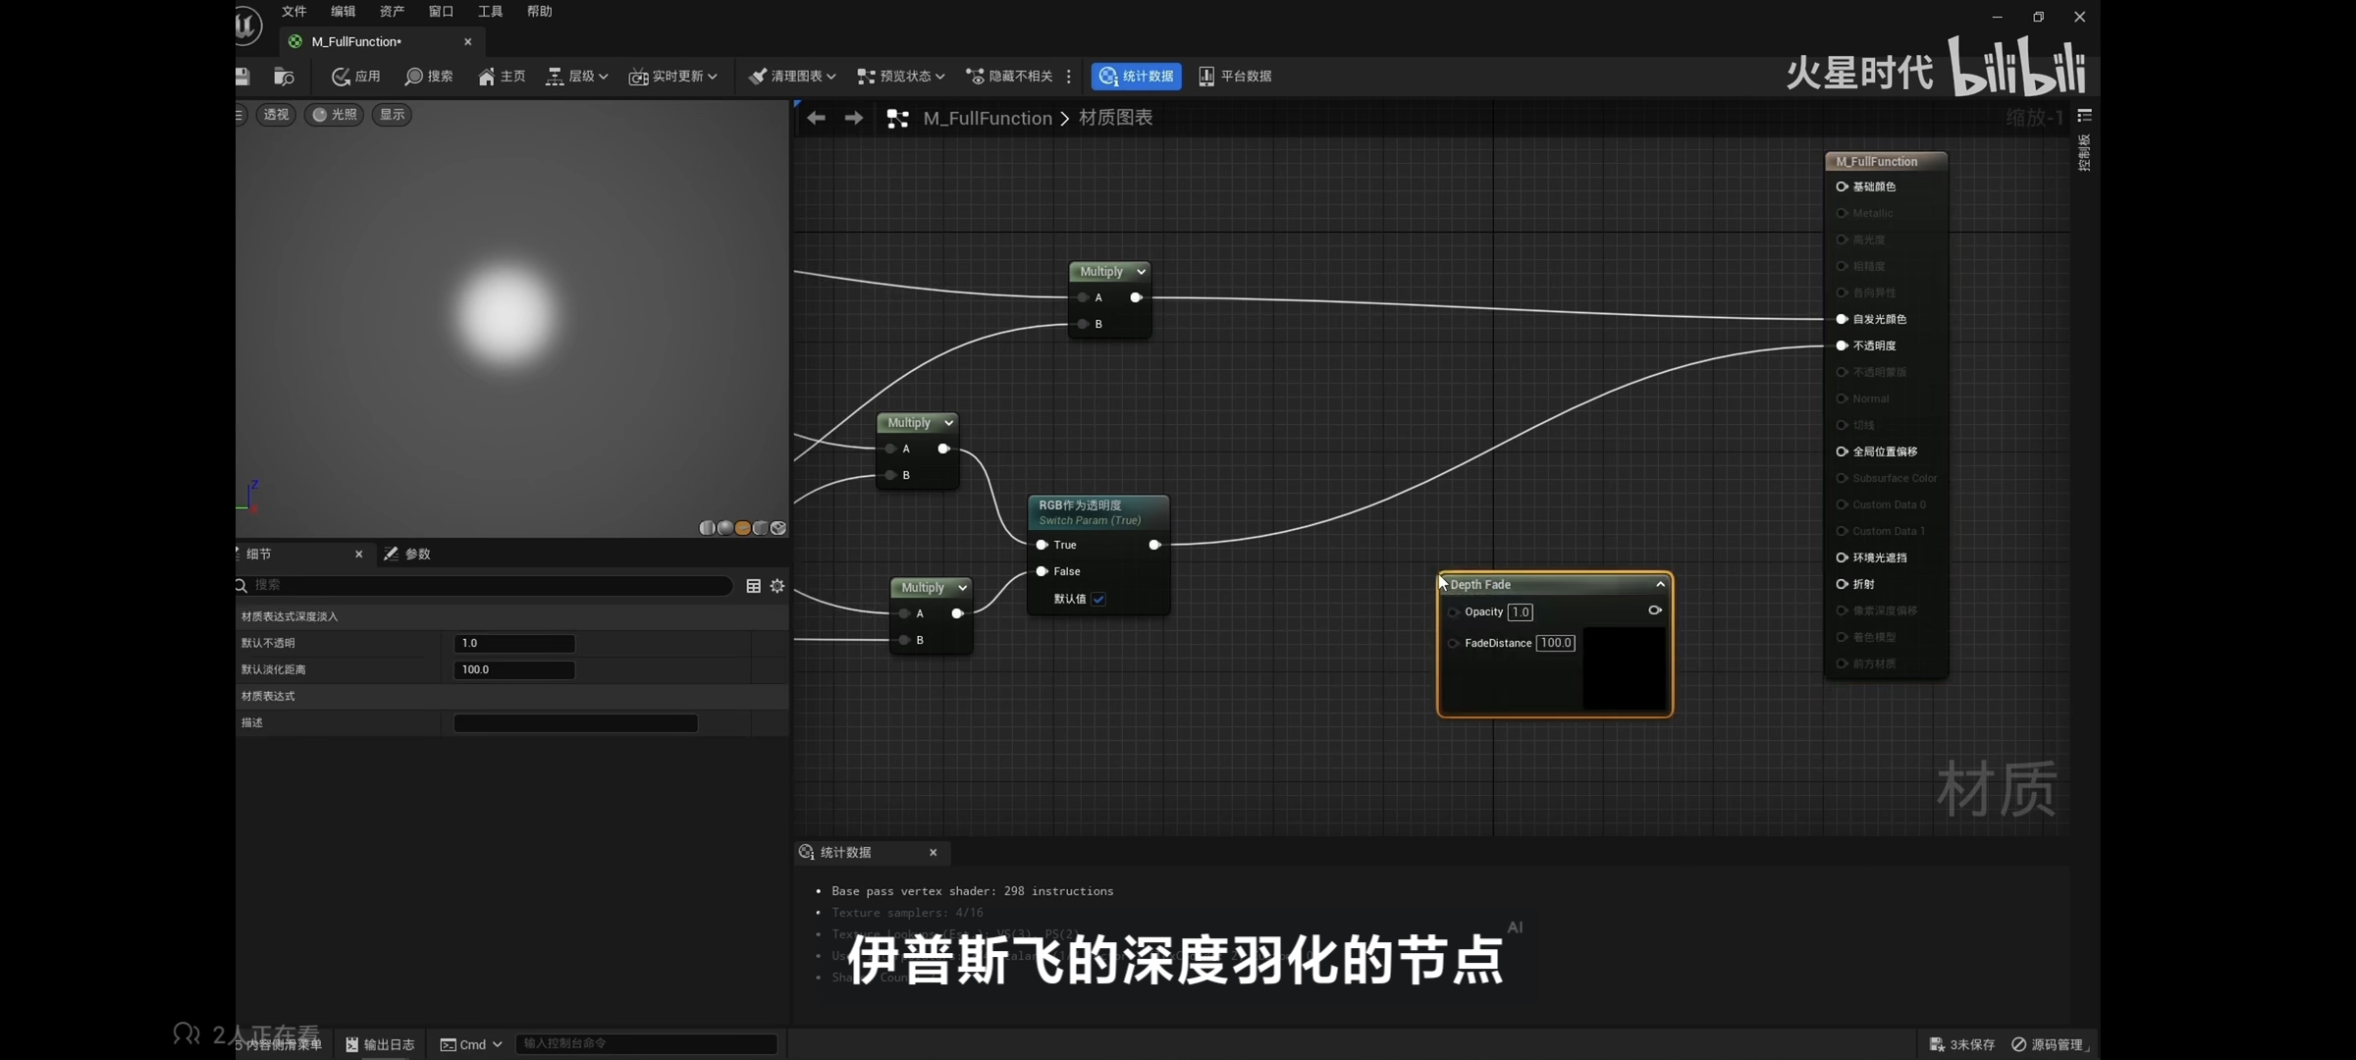This screenshot has width=2356, height=1060.
Task: Click M_FullFunction breadcrumb link
Action: pyautogui.click(x=987, y=118)
